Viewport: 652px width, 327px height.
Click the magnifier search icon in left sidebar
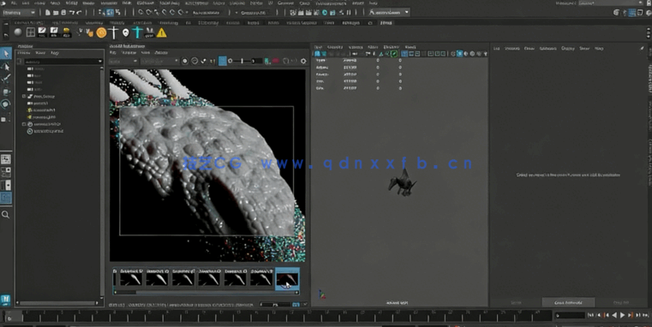(5, 214)
